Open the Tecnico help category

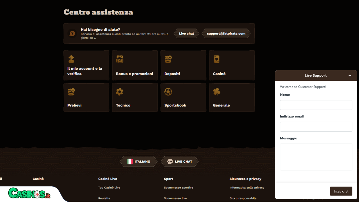coord(135,97)
